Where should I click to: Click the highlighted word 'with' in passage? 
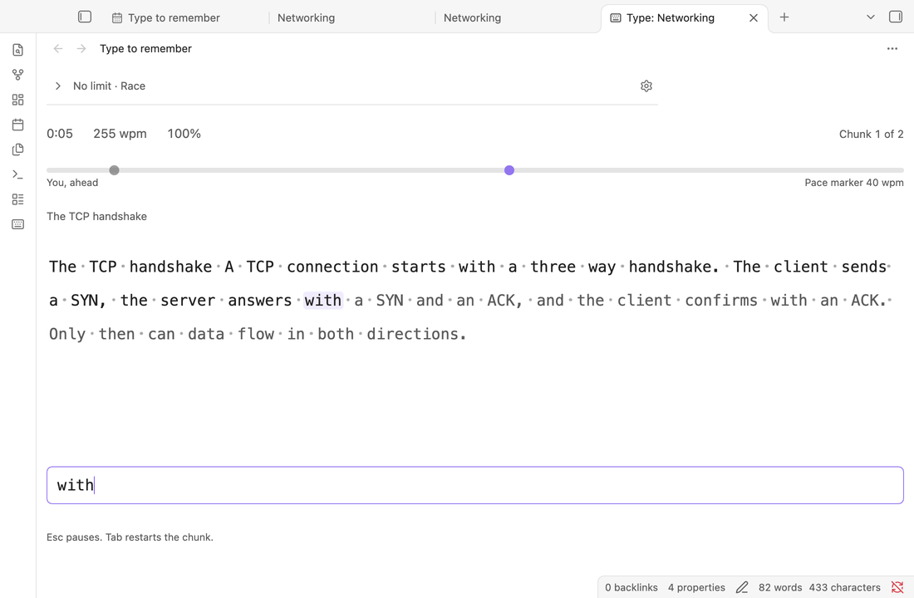[323, 300]
